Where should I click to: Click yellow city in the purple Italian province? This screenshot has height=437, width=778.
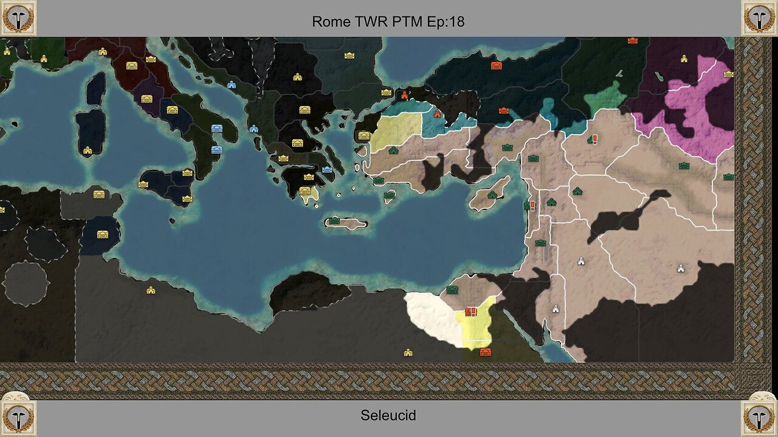pyautogui.click(x=146, y=99)
